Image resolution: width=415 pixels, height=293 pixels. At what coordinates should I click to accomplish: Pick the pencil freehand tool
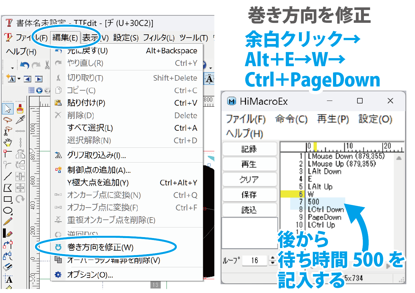point(8,221)
